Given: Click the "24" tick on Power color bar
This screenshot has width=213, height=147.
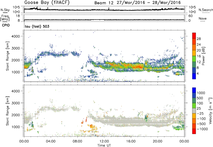Looking at the screenshot, I should click(x=199, y=45).
